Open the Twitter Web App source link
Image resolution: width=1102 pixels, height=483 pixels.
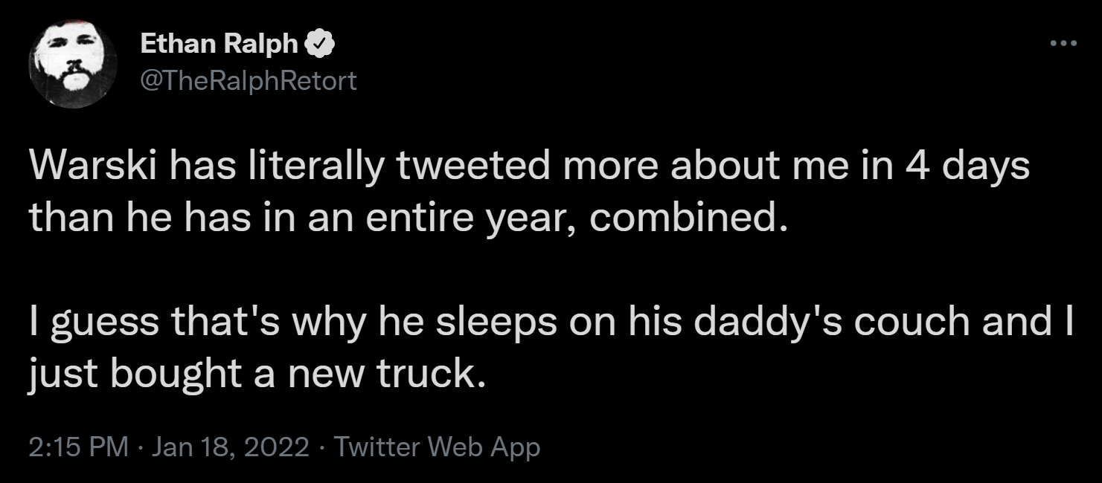point(437,447)
